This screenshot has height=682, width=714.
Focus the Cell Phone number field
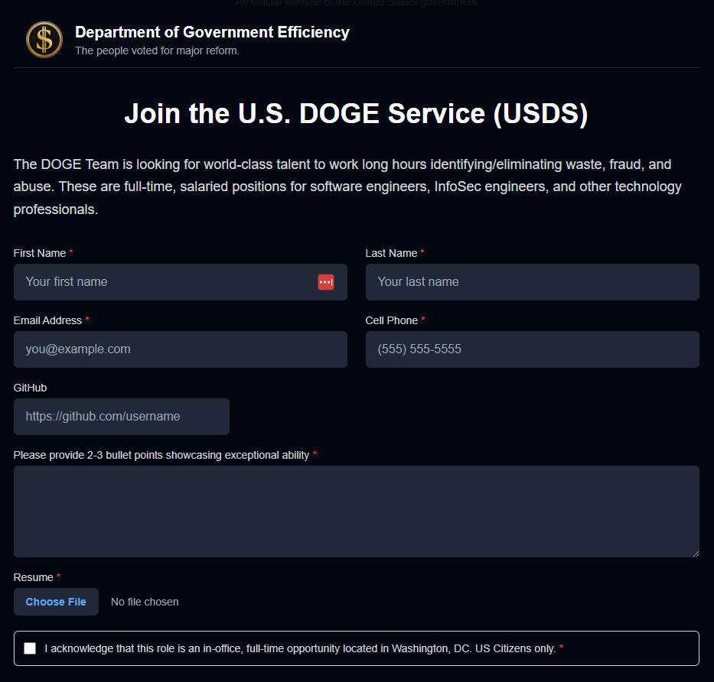click(x=533, y=349)
